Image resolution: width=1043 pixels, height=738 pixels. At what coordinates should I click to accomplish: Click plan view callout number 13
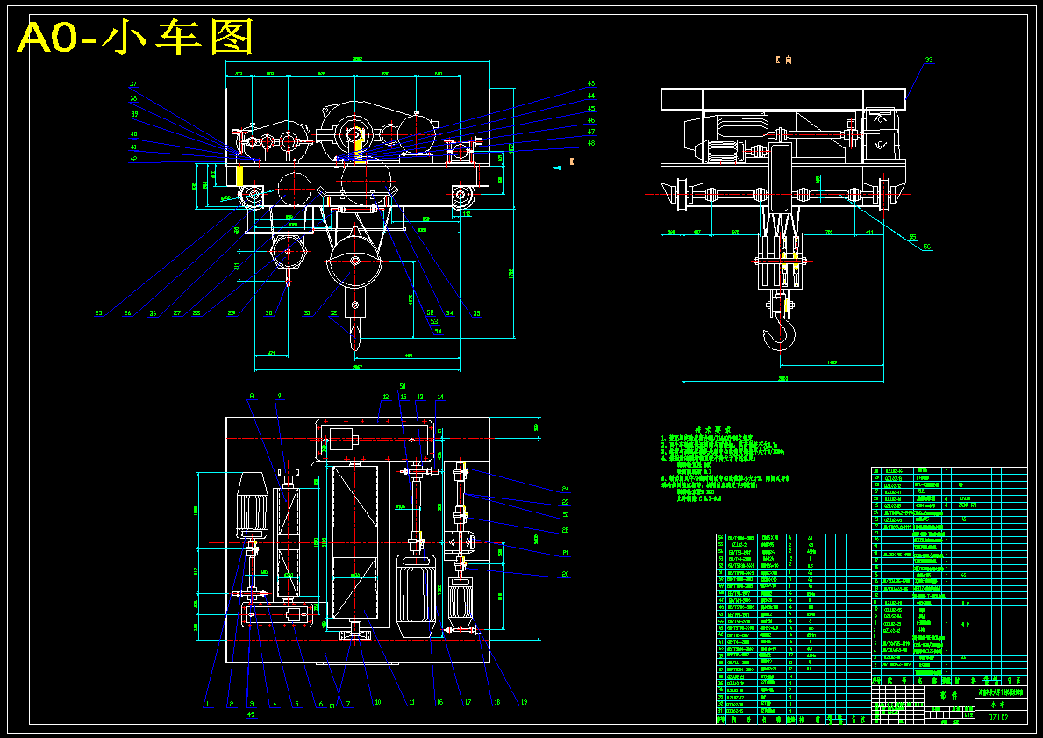click(x=420, y=397)
